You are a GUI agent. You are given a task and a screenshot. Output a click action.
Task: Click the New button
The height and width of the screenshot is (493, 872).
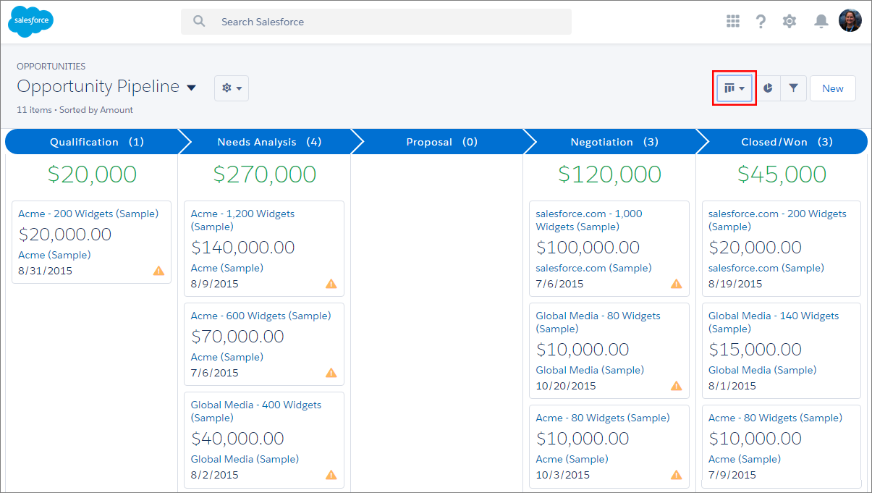tap(833, 88)
